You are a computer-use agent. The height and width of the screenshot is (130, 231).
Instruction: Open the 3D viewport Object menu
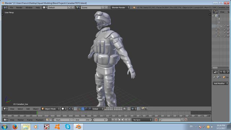[x=36, y=109]
